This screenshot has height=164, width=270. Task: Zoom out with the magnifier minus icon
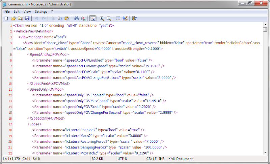coord(109,19)
